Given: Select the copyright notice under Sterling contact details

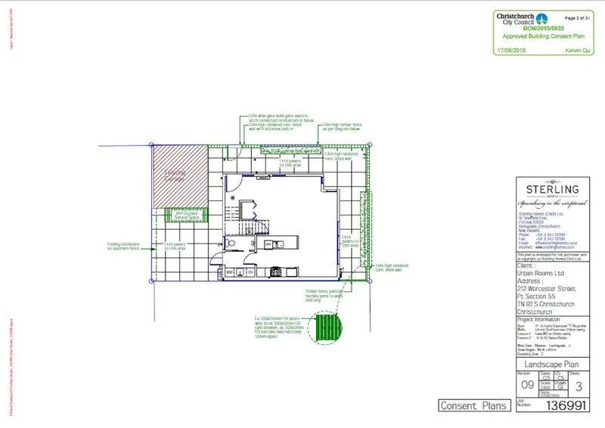Looking at the screenshot, I should [x=552, y=256].
